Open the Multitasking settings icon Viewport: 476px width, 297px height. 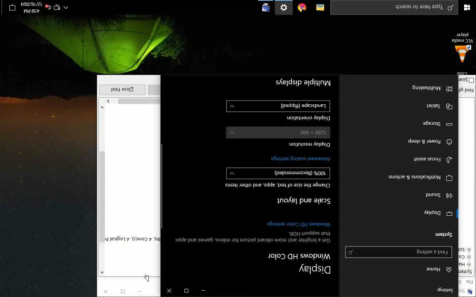click(x=449, y=88)
